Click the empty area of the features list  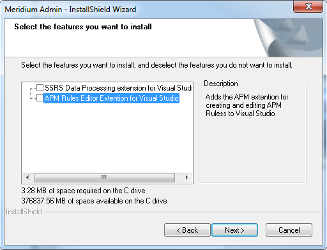[107, 138]
